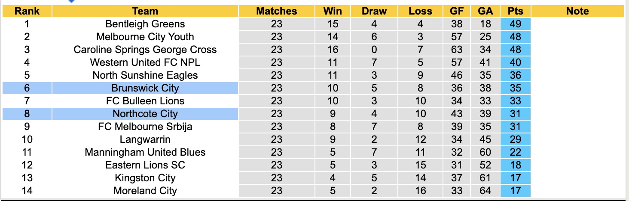Click Bentleigh Greens' 49 points cell
629x201 pixels.
point(515,24)
